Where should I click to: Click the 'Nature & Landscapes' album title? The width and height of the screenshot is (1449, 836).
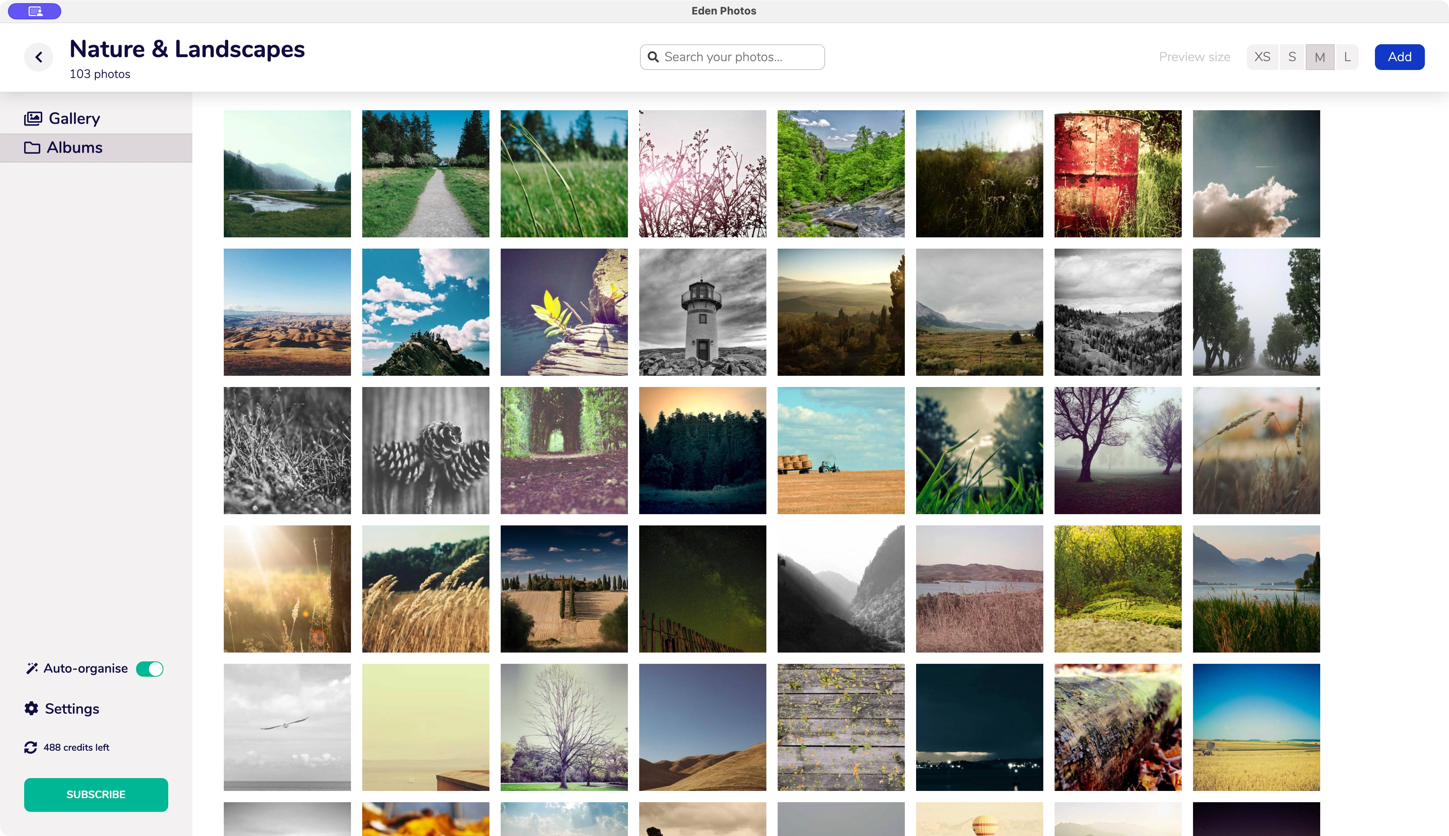click(187, 49)
